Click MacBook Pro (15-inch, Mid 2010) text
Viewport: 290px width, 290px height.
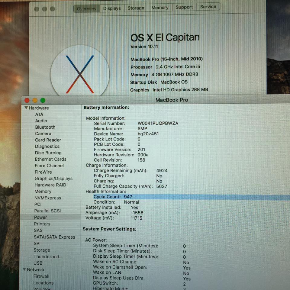[167, 59]
